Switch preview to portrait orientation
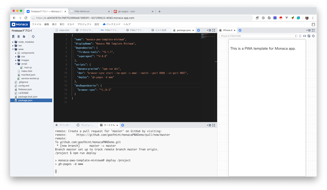The width and height of the screenshot is (327, 190). [x=300, y=36]
